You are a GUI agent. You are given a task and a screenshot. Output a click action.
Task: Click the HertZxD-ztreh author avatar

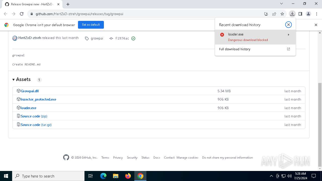(15, 38)
